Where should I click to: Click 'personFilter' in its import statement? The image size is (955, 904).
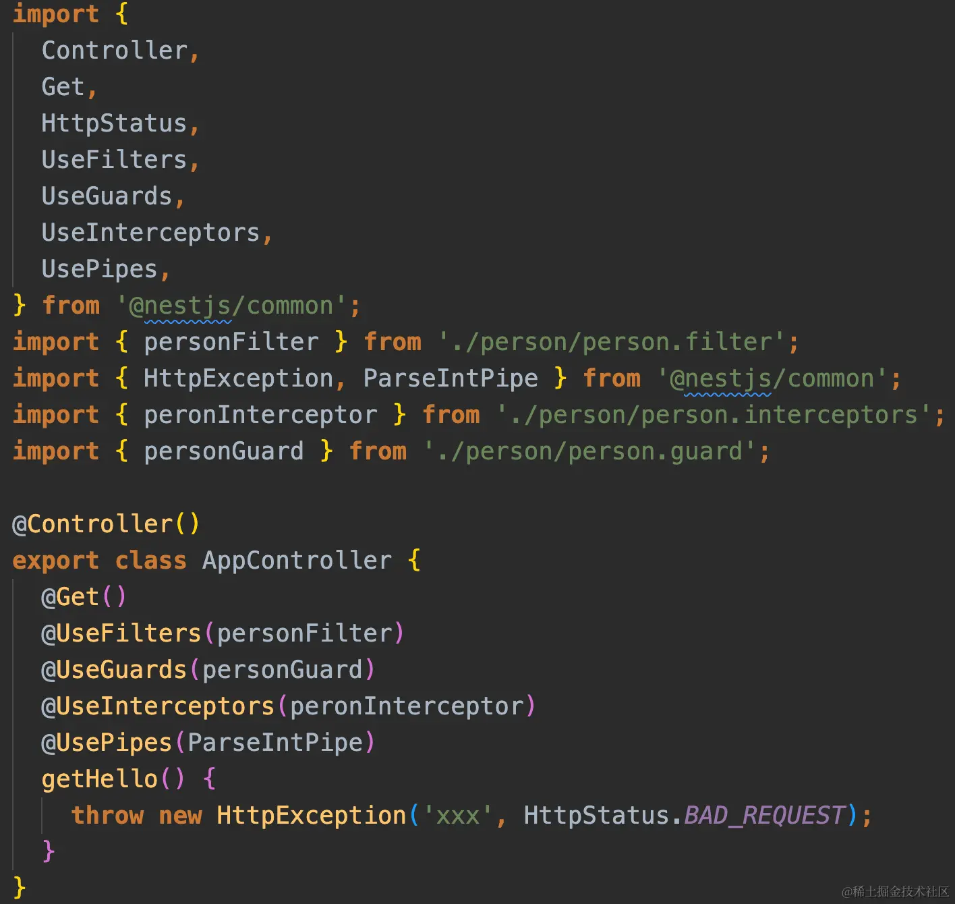231,342
